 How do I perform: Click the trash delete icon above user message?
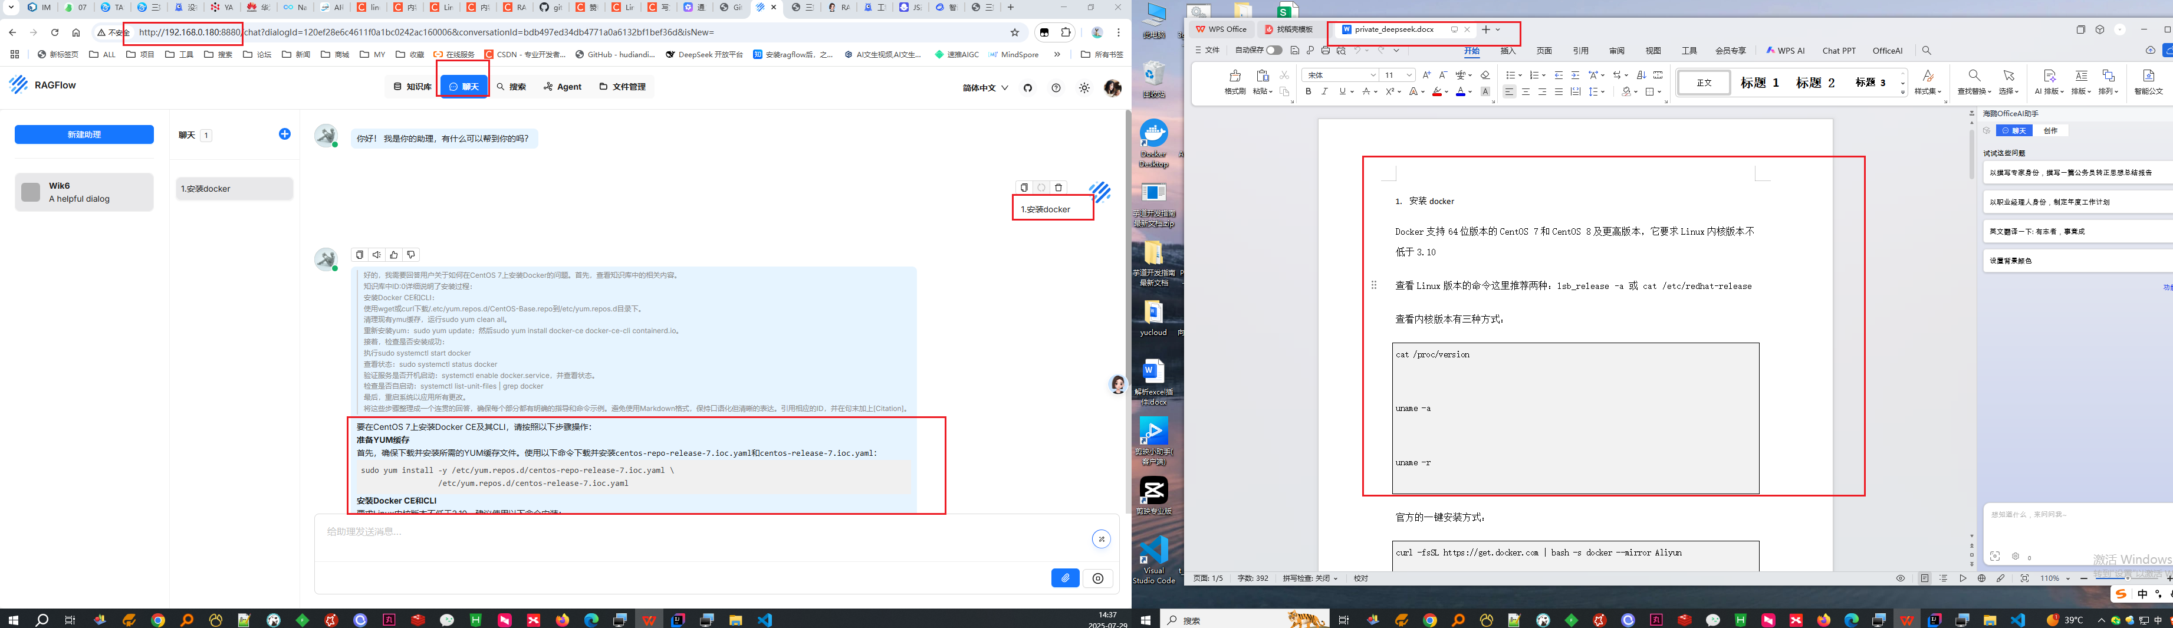tap(1058, 188)
